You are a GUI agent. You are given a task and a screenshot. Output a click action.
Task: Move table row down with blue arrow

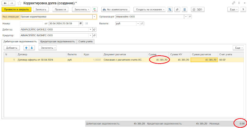click(x=32, y=48)
